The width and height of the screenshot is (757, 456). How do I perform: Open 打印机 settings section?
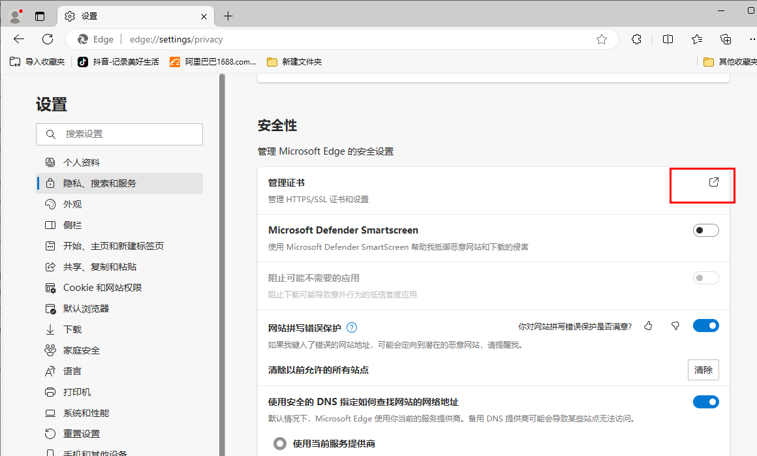pos(119,392)
